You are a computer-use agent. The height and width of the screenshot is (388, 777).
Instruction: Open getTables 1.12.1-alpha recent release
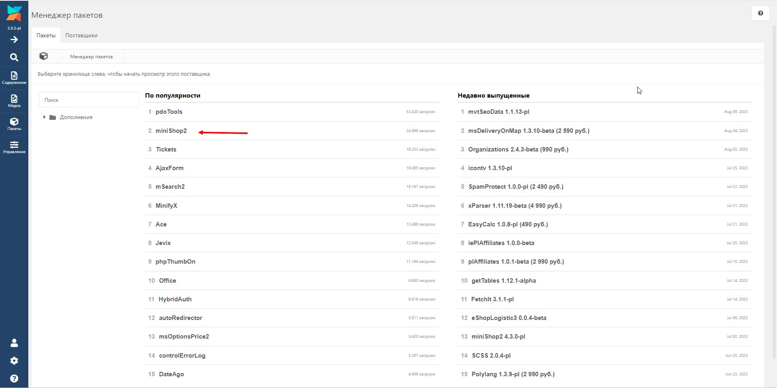pos(504,281)
